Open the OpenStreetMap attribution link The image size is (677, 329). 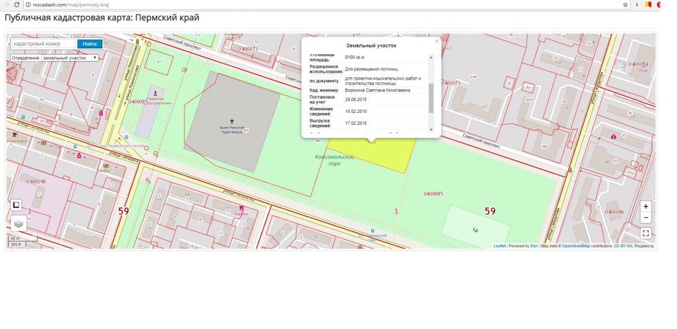575,246
